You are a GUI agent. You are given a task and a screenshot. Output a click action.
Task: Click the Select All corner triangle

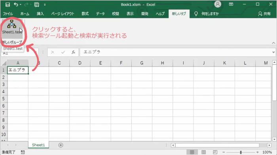tap(4, 63)
